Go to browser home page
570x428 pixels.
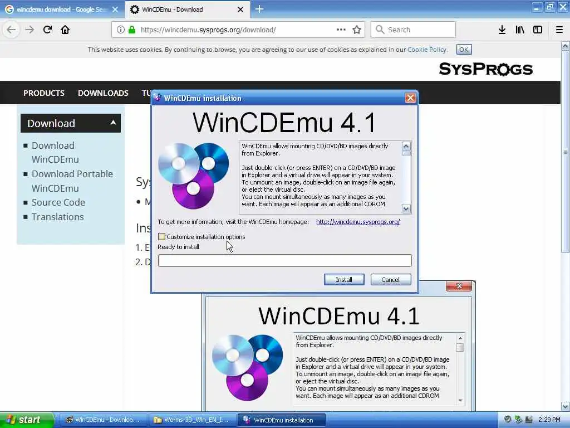point(65,30)
